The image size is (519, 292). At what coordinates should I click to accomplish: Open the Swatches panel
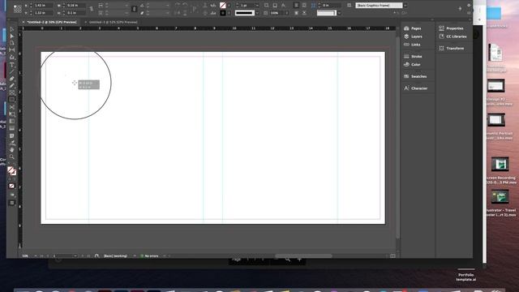point(415,76)
